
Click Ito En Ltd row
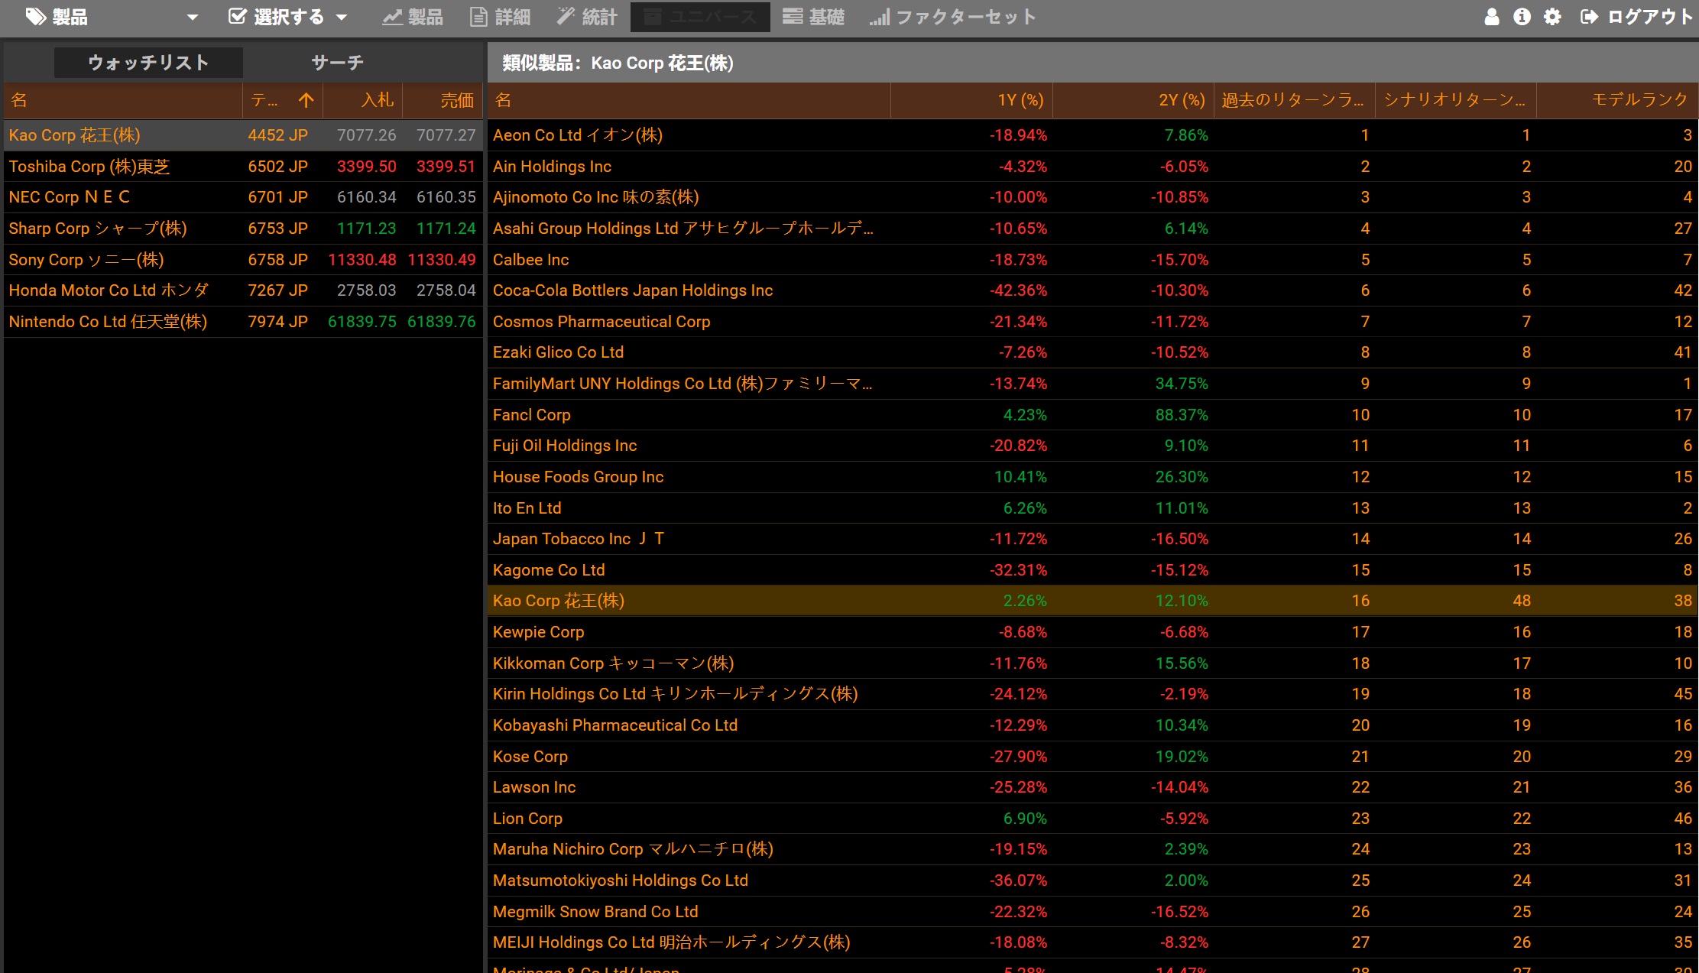point(1092,508)
